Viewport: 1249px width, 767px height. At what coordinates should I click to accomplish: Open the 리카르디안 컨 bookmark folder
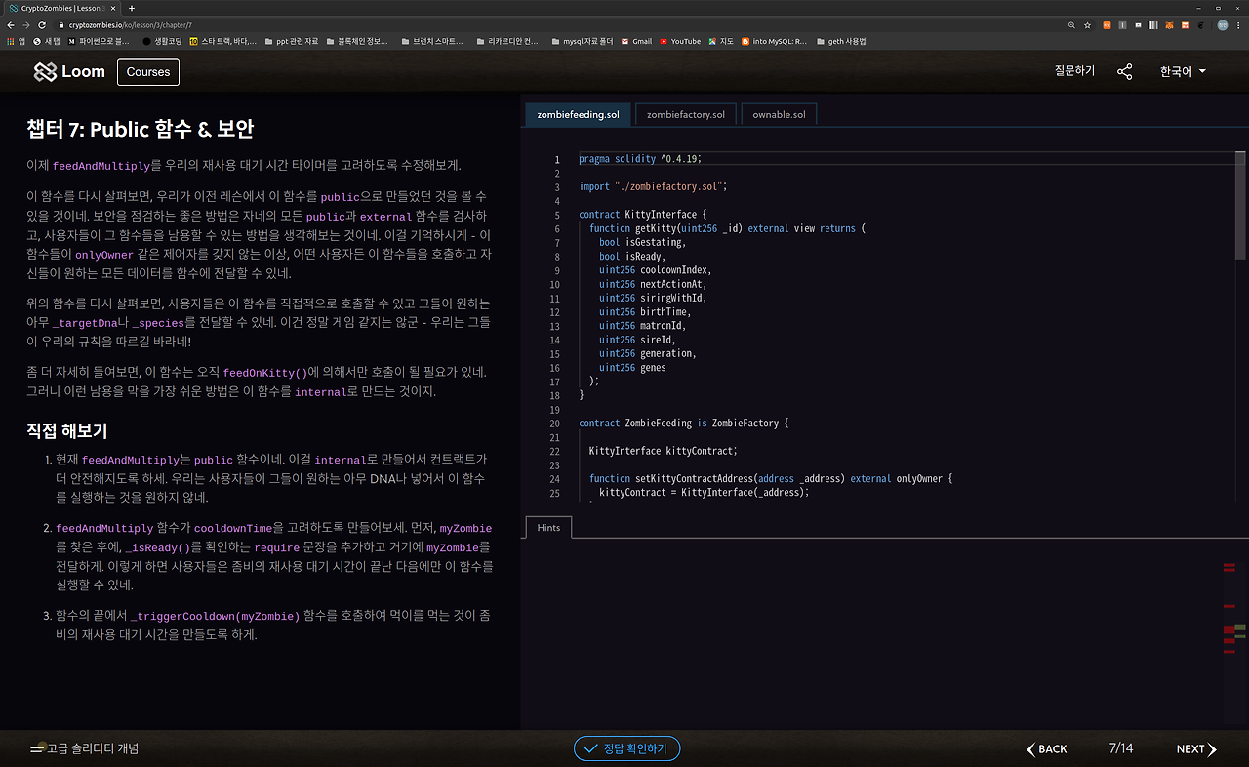pos(506,42)
